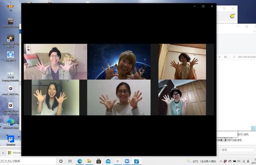The height and width of the screenshot is (165, 256).
Task: Click the refresh button in File Explorer
Action: [x=225, y=57]
